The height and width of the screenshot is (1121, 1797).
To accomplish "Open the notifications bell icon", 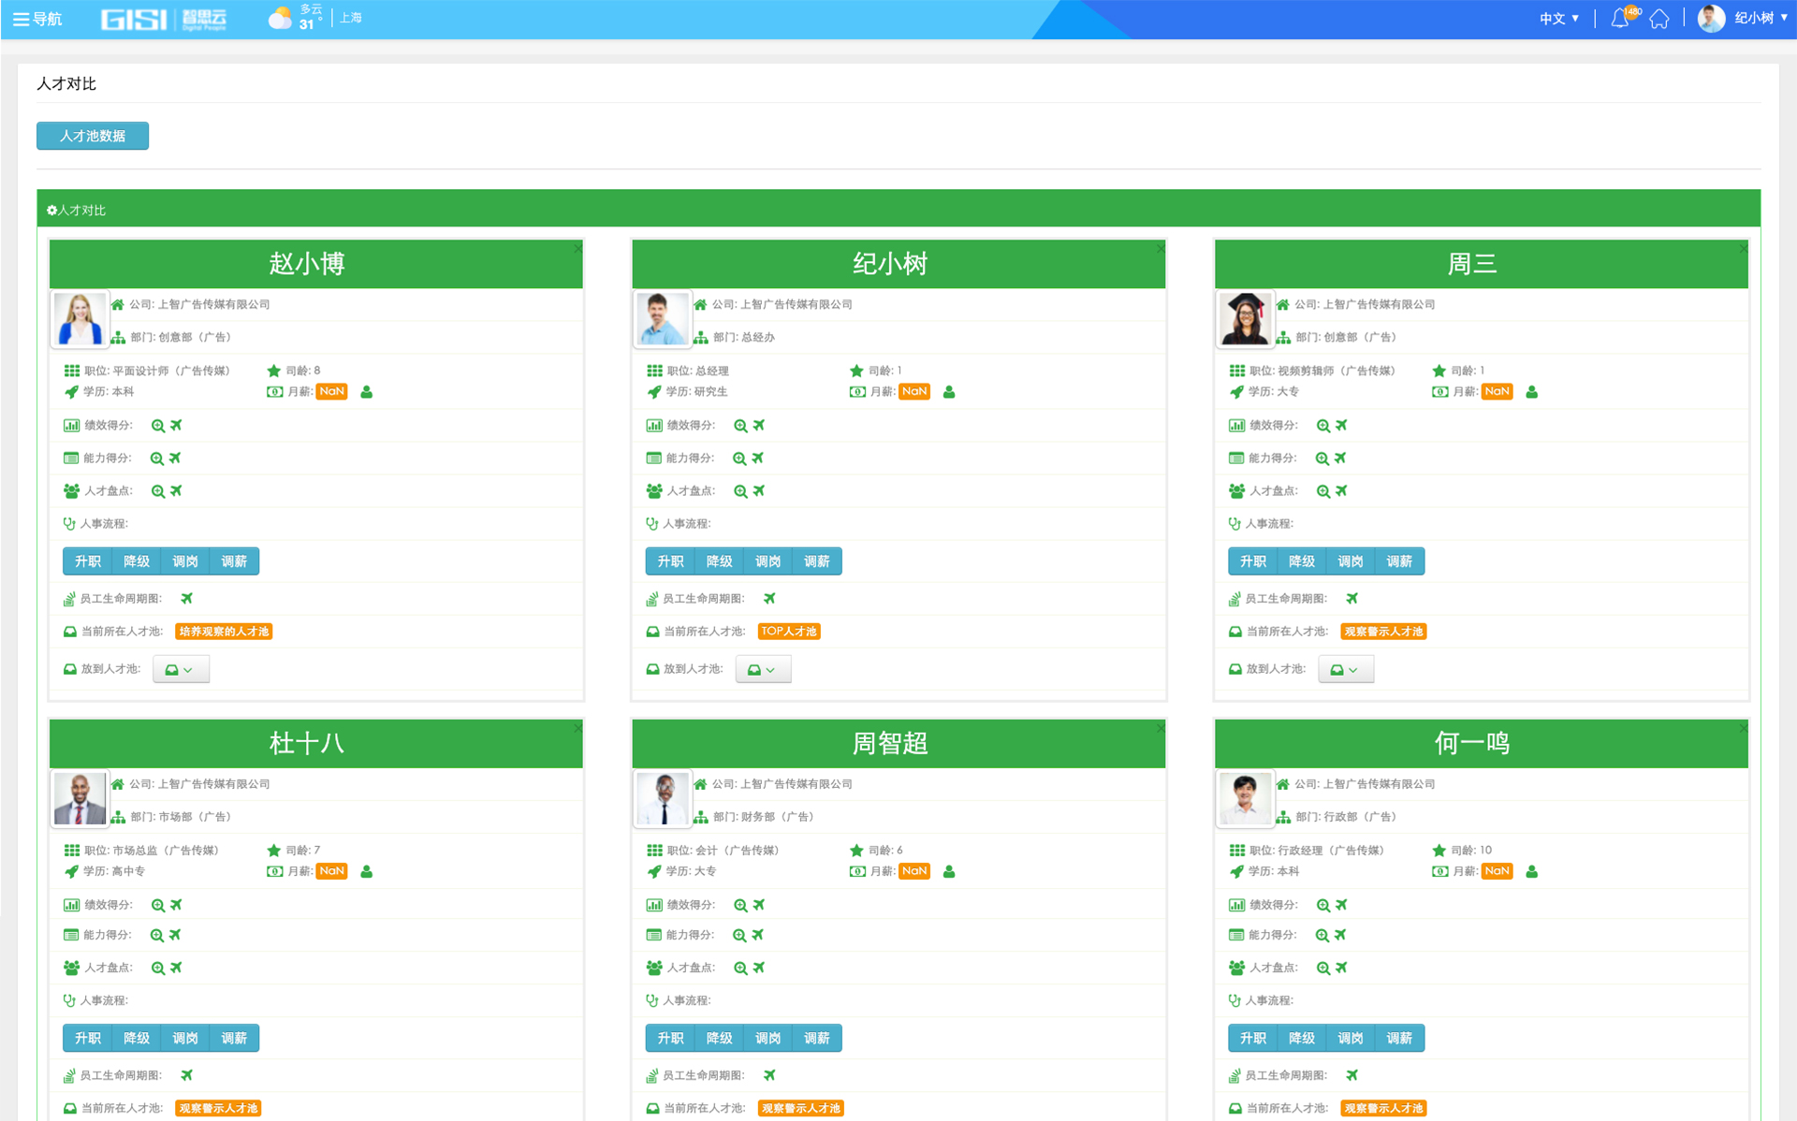I will pos(1620,19).
